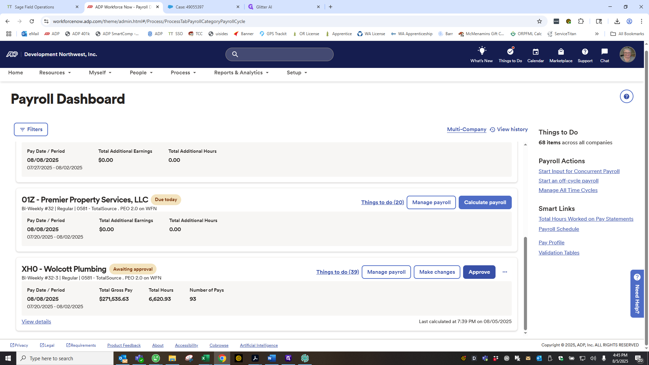Screen dimensions: 649x365
Task: Open the Filters panel
Action: [31, 129]
